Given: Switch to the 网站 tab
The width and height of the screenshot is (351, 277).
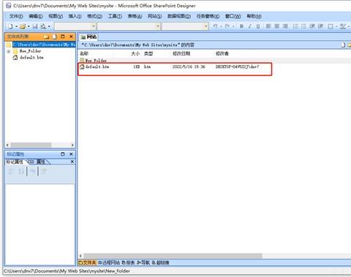Looking at the screenshot, I should click(x=88, y=37).
